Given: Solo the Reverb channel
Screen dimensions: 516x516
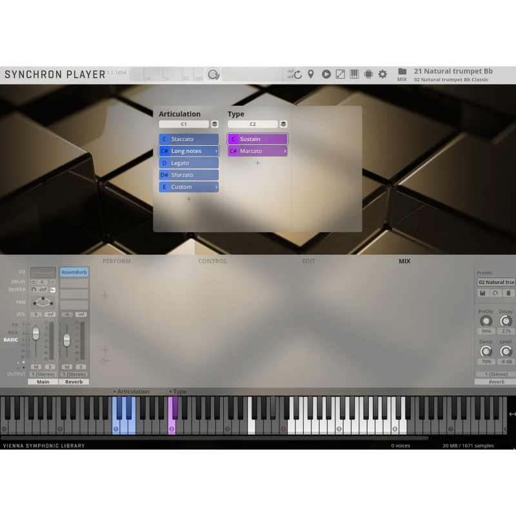Looking at the screenshot, I should click(x=81, y=367).
